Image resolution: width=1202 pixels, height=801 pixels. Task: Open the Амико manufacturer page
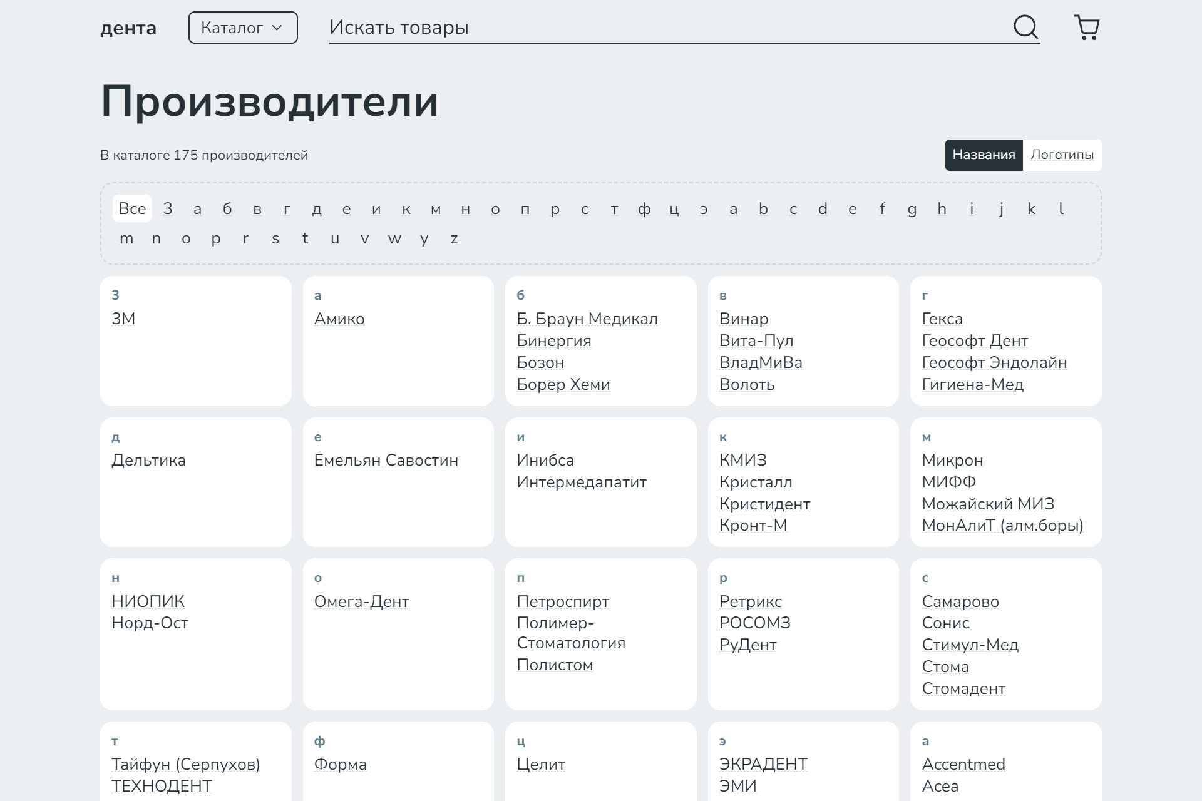click(339, 319)
